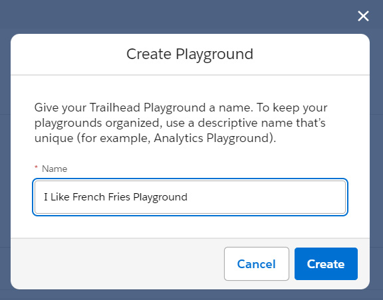Close the Create Playground dialog with the X icon
This screenshot has width=383, height=300.
coord(363,17)
